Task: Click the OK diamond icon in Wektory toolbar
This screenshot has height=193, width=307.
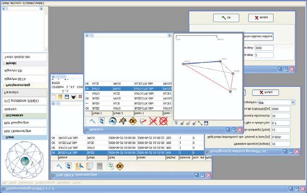Action: coord(133,121)
